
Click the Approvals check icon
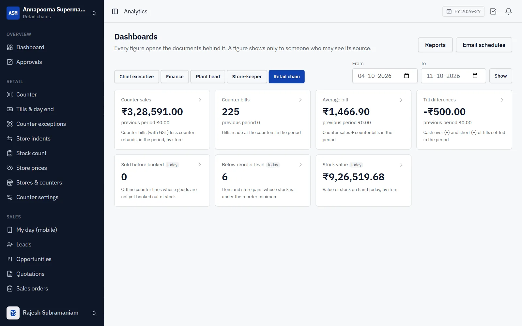10,62
